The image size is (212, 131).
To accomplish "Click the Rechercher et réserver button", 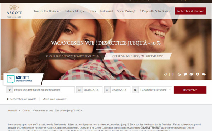I will click(x=190, y=11).
